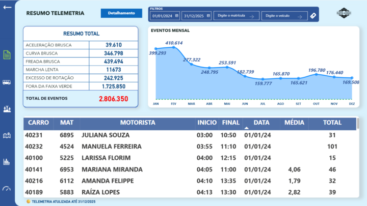367x206 pixels.
Task: Open the map view sidebar icon
Action: (x=7, y=135)
